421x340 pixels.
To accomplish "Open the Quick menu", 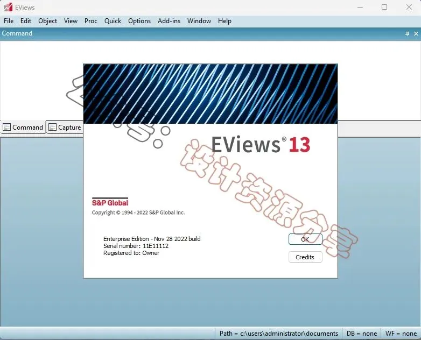I will (x=113, y=21).
